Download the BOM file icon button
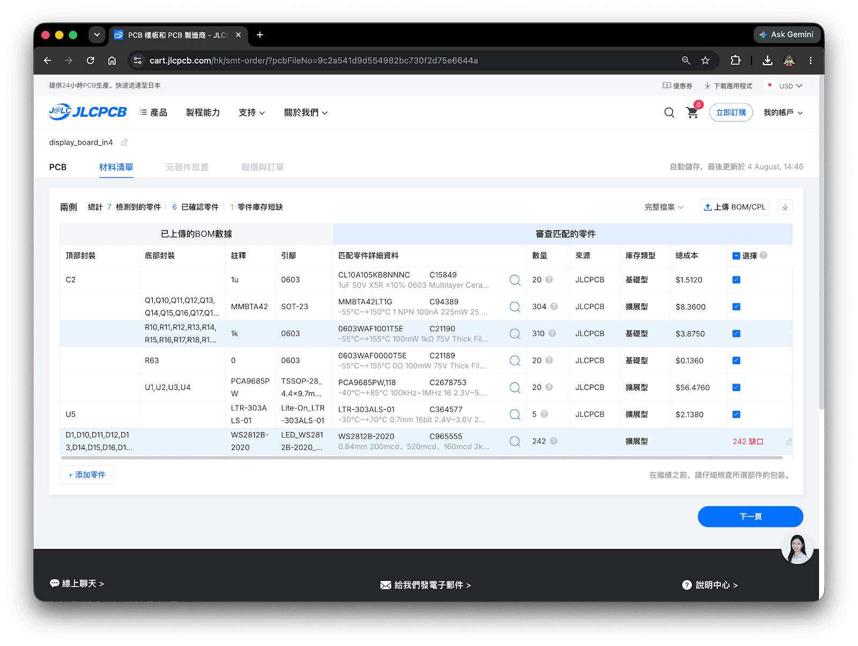The width and height of the screenshot is (858, 646). (x=785, y=207)
